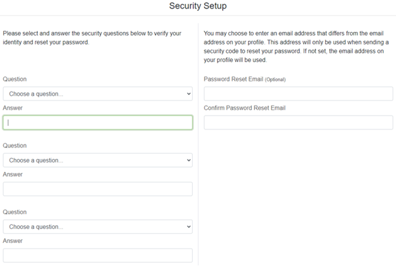
Task: Click the '(Optional)' text beside the email label
Action: [275, 80]
